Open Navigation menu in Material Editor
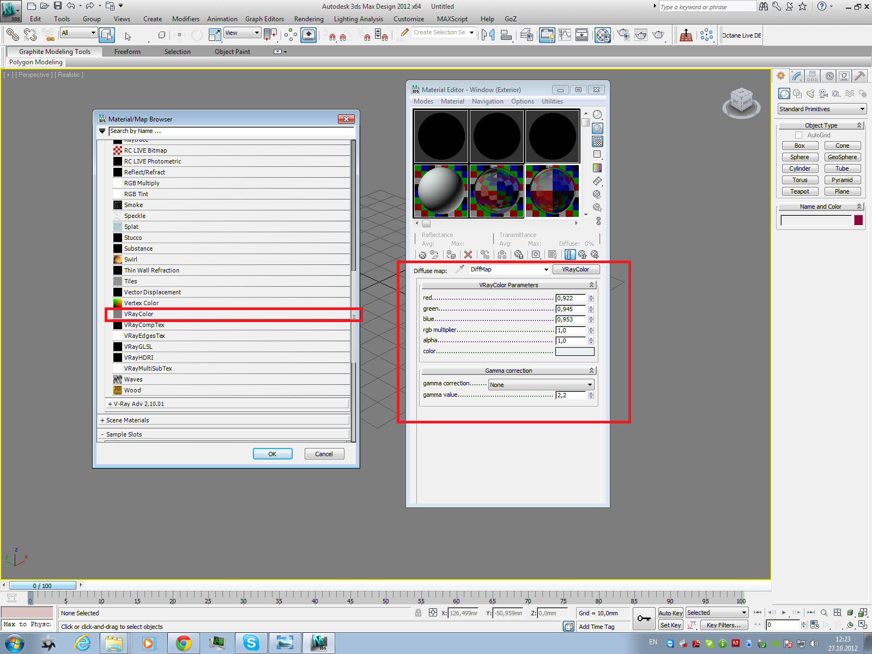The image size is (872, 654). pos(487,101)
